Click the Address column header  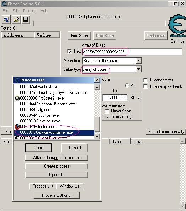click(x=18, y=35)
